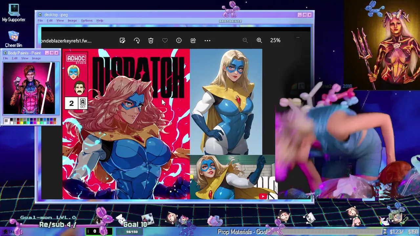420x236 pixels.
Task: Select the black swatch in Paint palette
Action: point(11,119)
